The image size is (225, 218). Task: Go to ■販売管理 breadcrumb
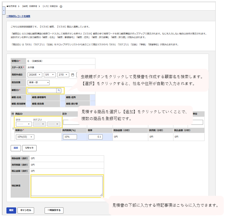pos(12,6)
